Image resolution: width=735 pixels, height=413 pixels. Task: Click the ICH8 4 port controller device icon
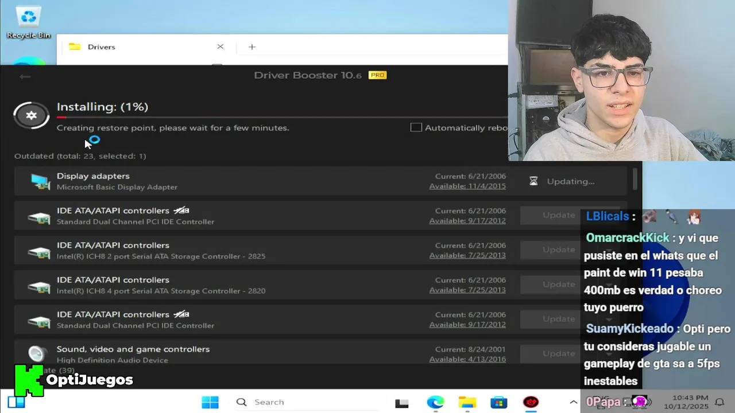[40, 286]
